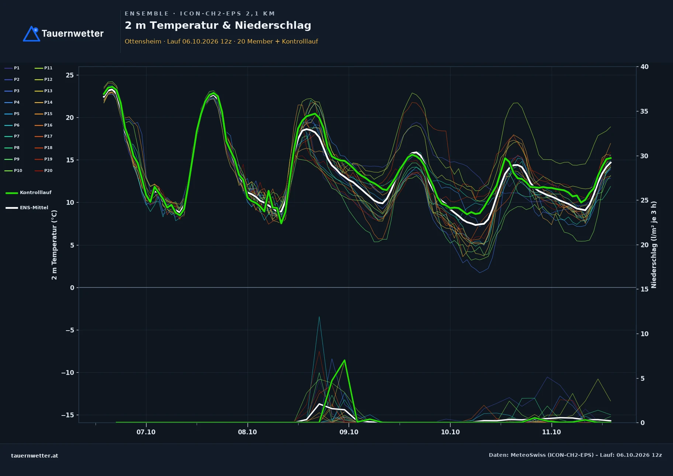Click the Tauernwetter brand name text
This screenshot has height=476, width=673.
[x=73, y=34]
